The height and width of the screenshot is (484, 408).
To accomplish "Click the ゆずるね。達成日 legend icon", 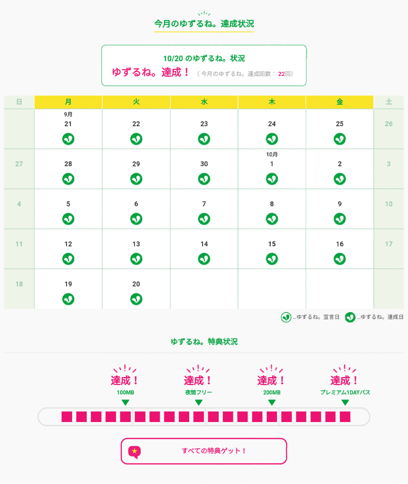I will pyautogui.click(x=350, y=317).
